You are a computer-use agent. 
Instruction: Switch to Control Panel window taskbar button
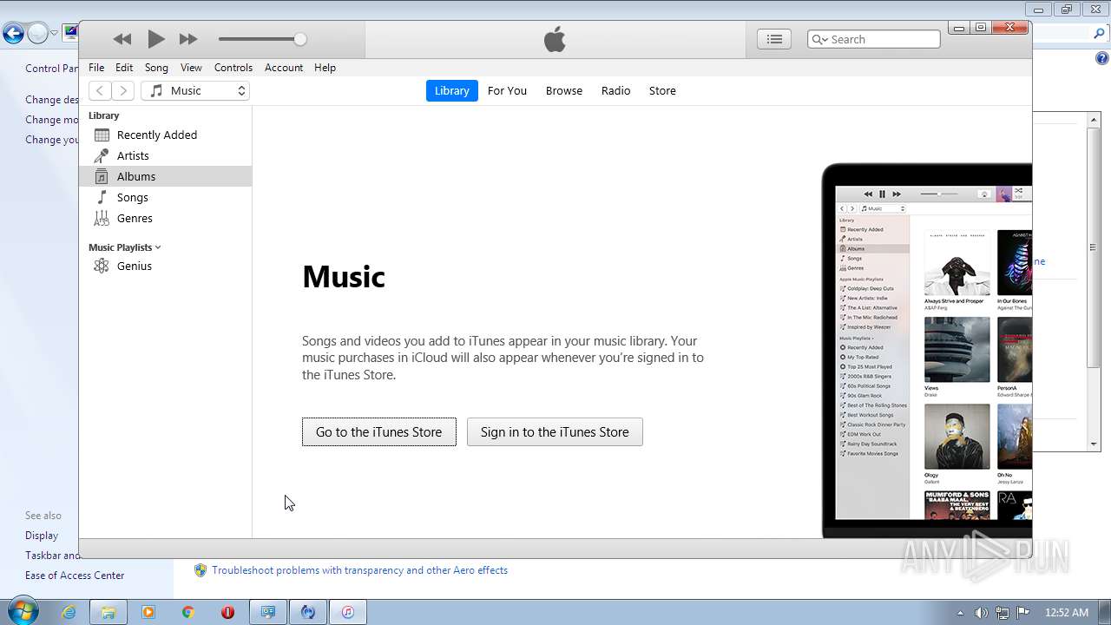pyautogui.click(x=268, y=612)
